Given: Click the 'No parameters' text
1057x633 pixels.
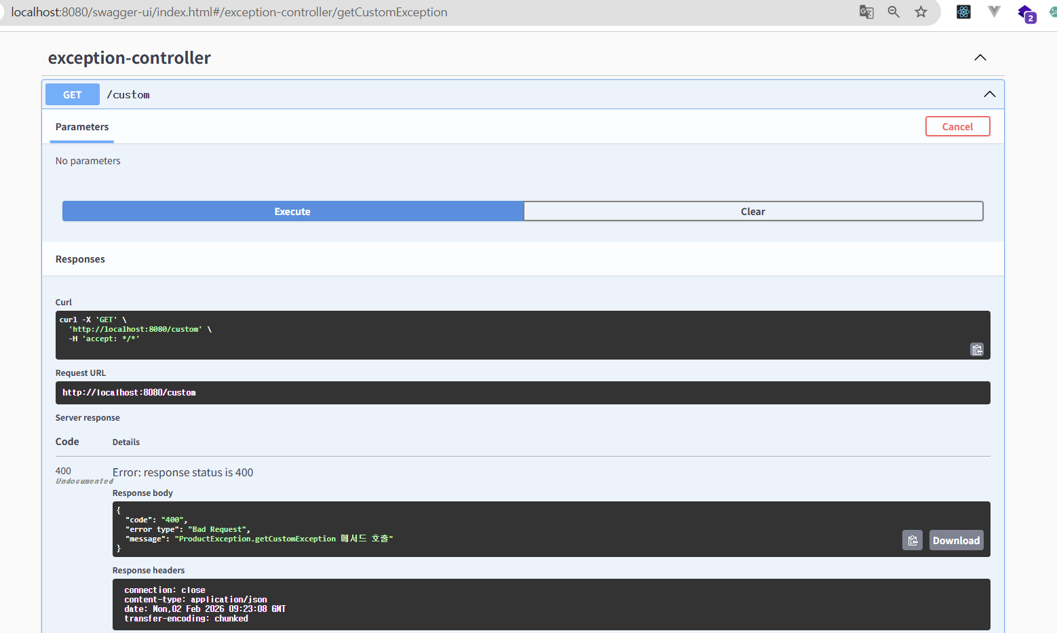Looking at the screenshot, I should 88,161.
